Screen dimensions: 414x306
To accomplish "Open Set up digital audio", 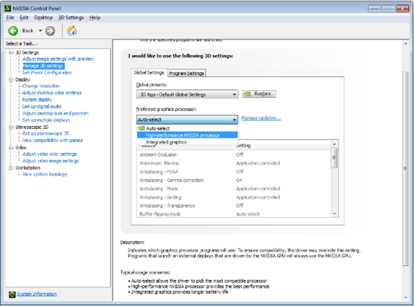I will pos(42,107).
